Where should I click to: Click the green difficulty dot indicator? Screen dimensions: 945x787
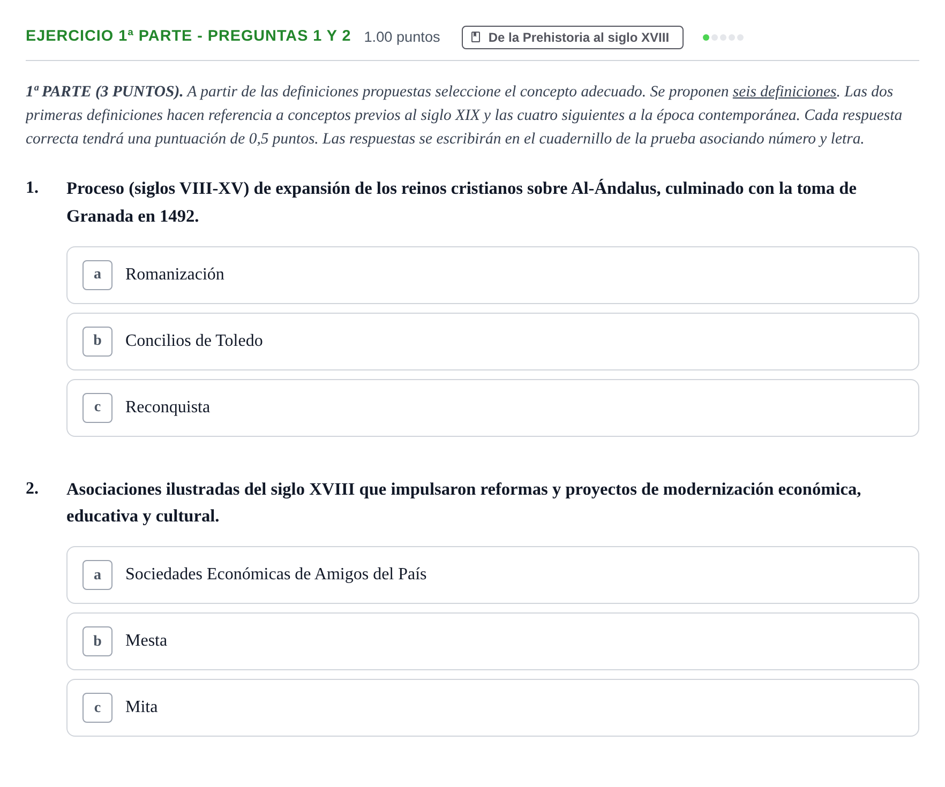click(706, 37)
